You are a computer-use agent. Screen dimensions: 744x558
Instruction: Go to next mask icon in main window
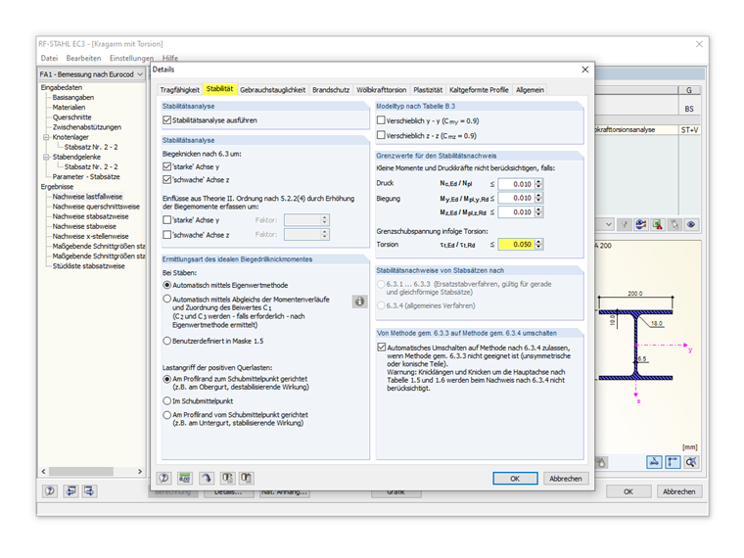coord(89,491)
